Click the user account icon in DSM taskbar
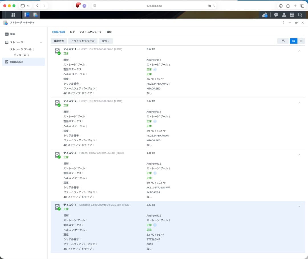308x259 pixels. coord(284,15)
